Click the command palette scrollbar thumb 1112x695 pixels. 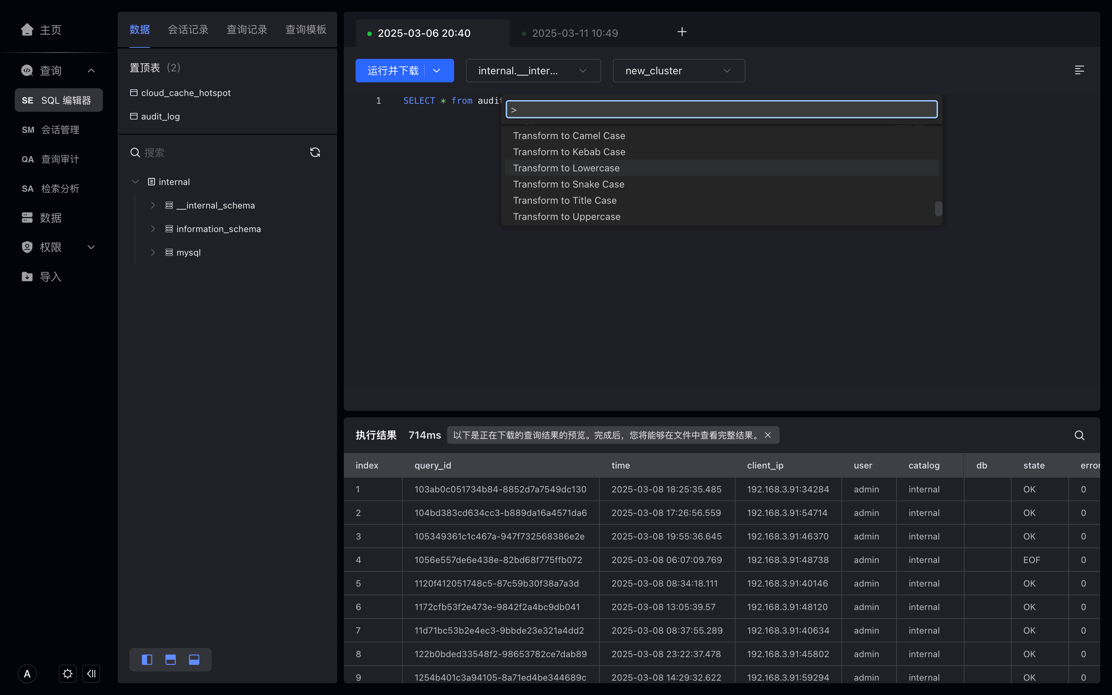pyautogui.click(x=938, y=209)
